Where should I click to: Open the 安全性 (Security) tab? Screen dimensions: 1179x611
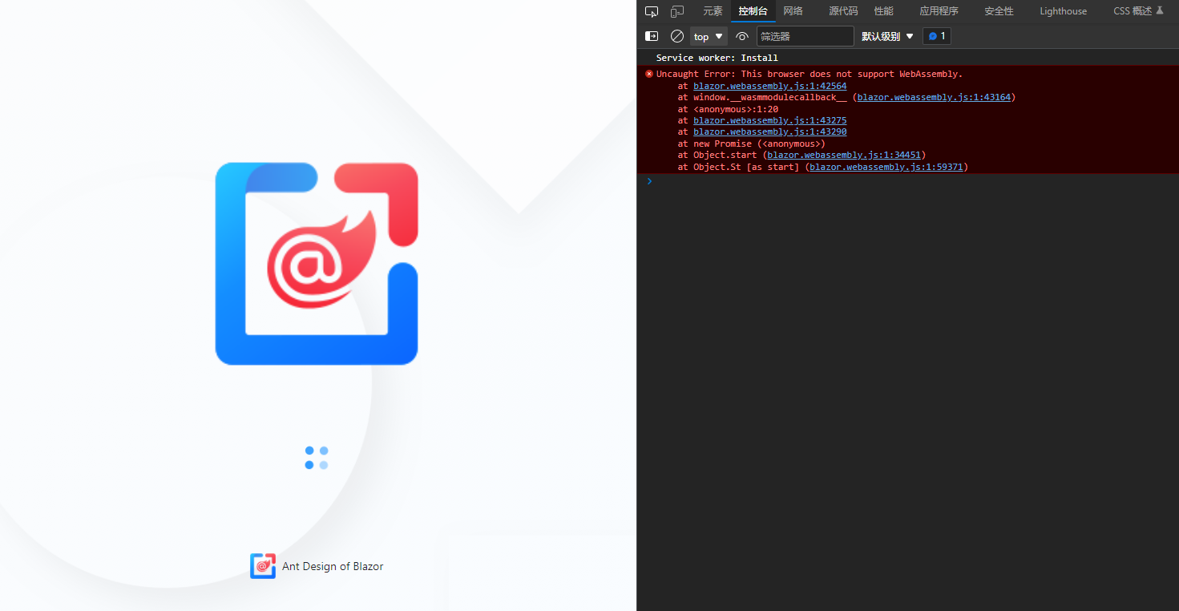[x=999, y=11]
